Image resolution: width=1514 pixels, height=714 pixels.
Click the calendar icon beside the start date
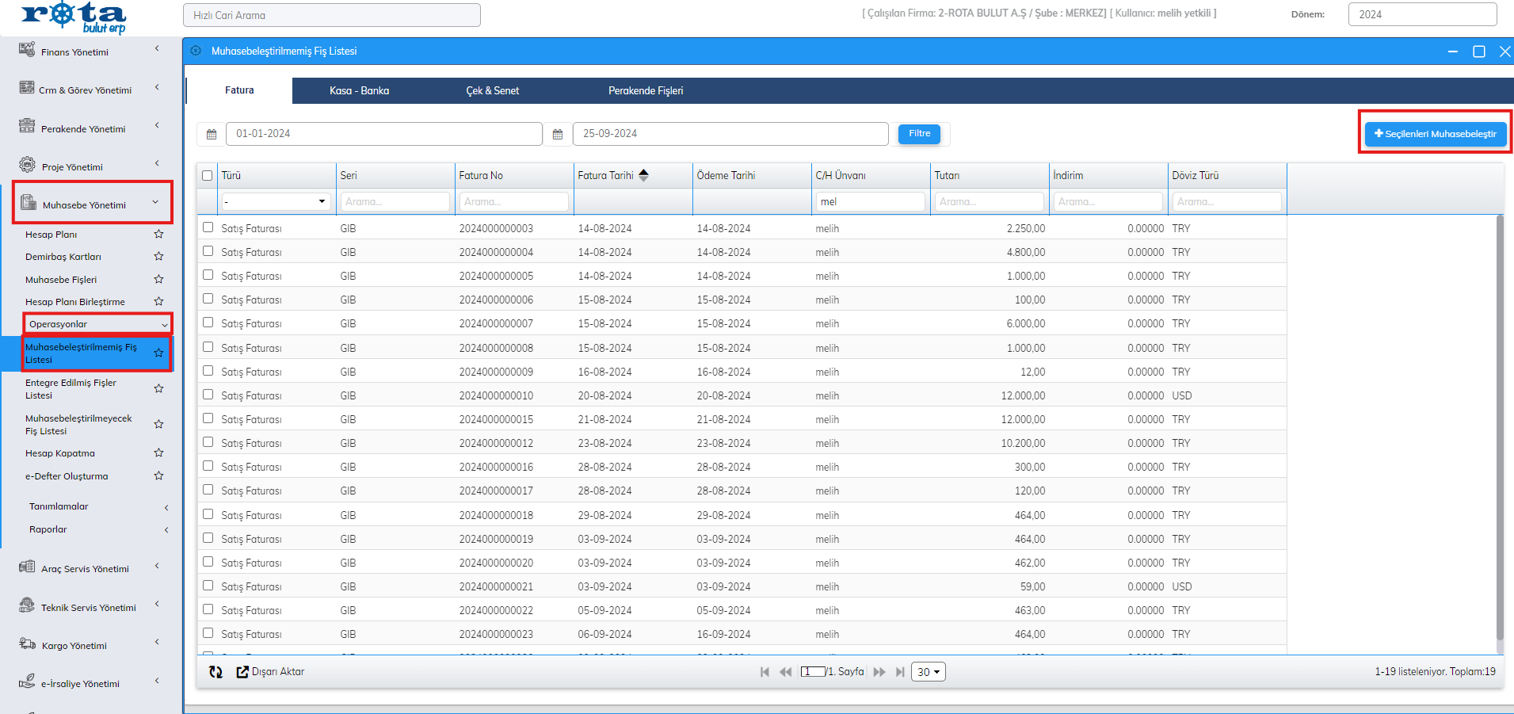pos(212,134)
